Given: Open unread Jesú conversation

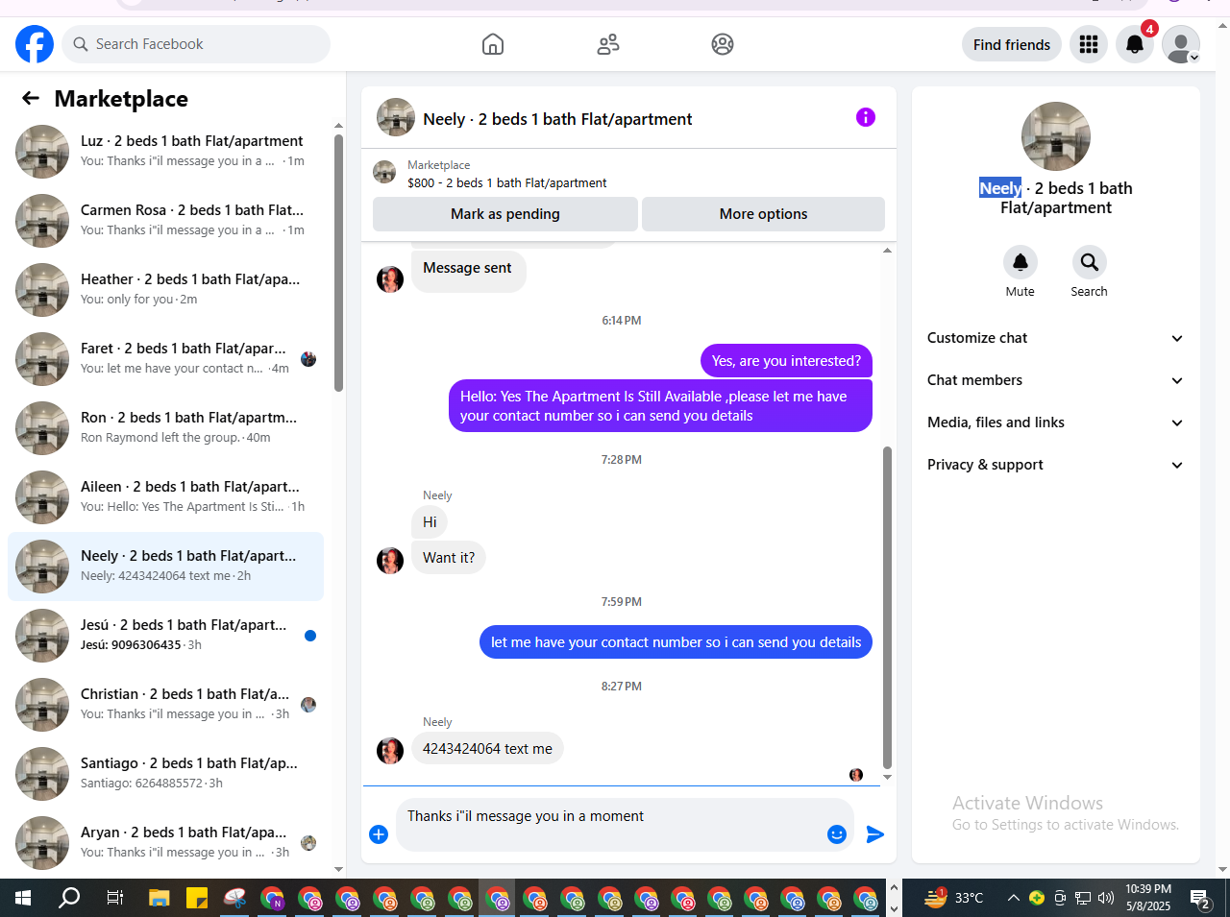Looking at the screenshot, I should pos(165,636).
